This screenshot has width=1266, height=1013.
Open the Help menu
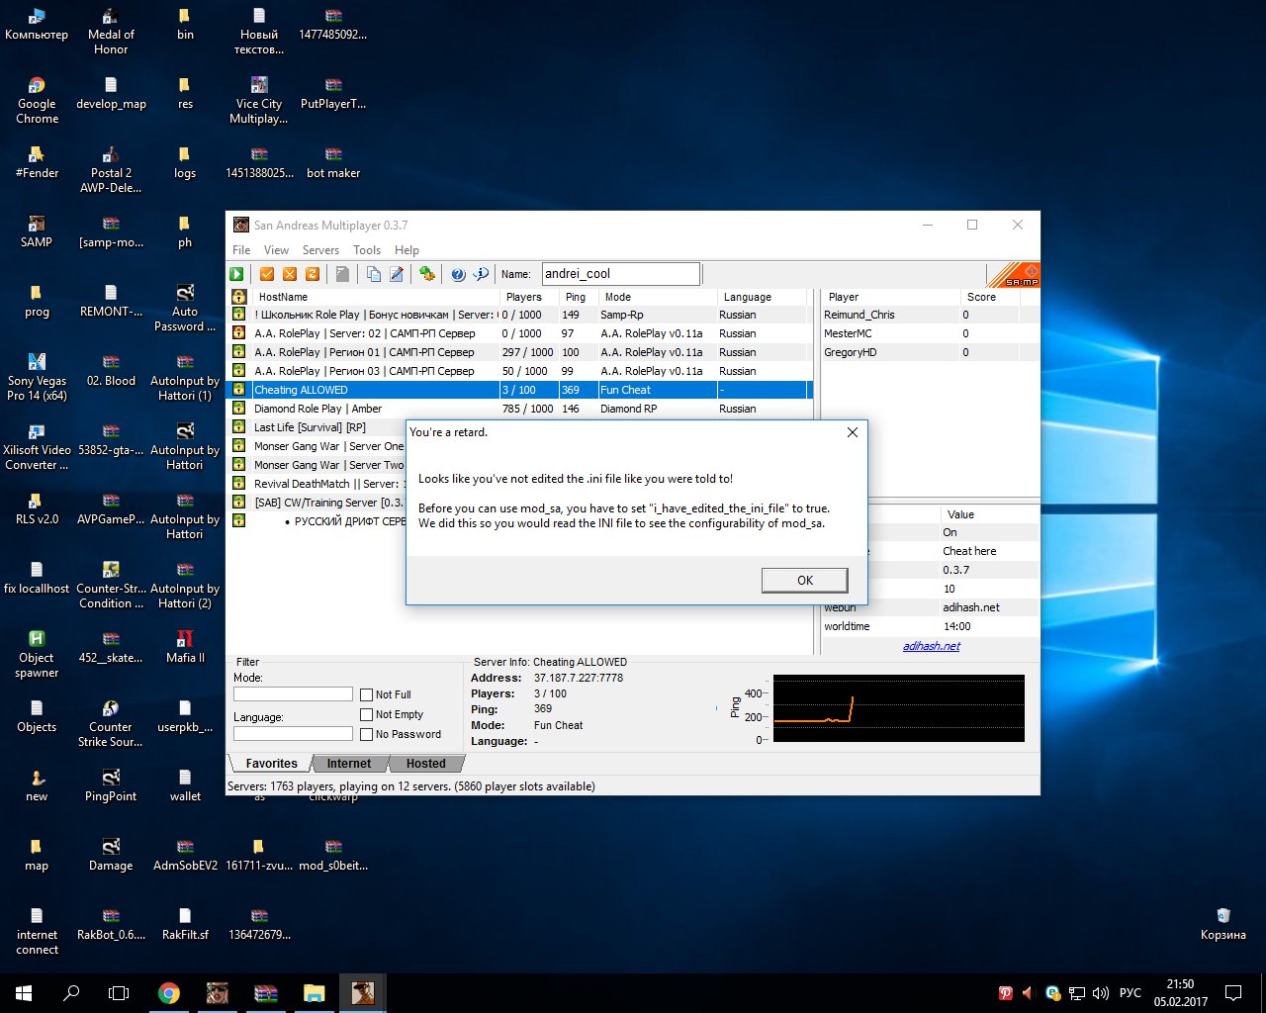coord(407,250)
